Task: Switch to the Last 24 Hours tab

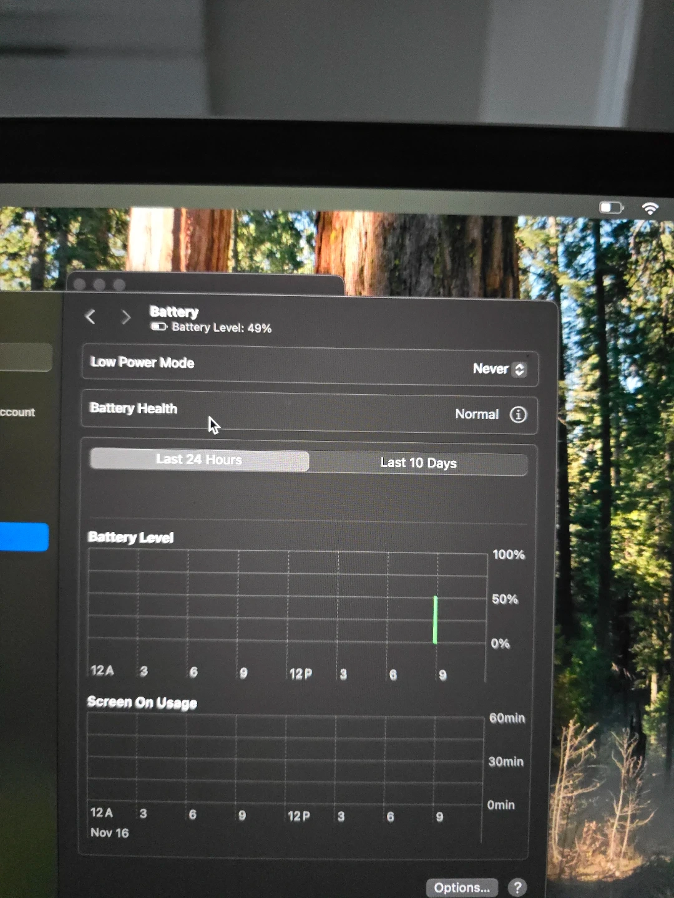Action: point(199,460)
